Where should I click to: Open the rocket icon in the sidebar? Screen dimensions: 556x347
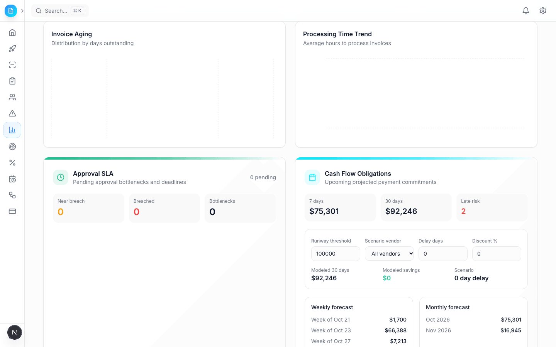tap(12, 49)
